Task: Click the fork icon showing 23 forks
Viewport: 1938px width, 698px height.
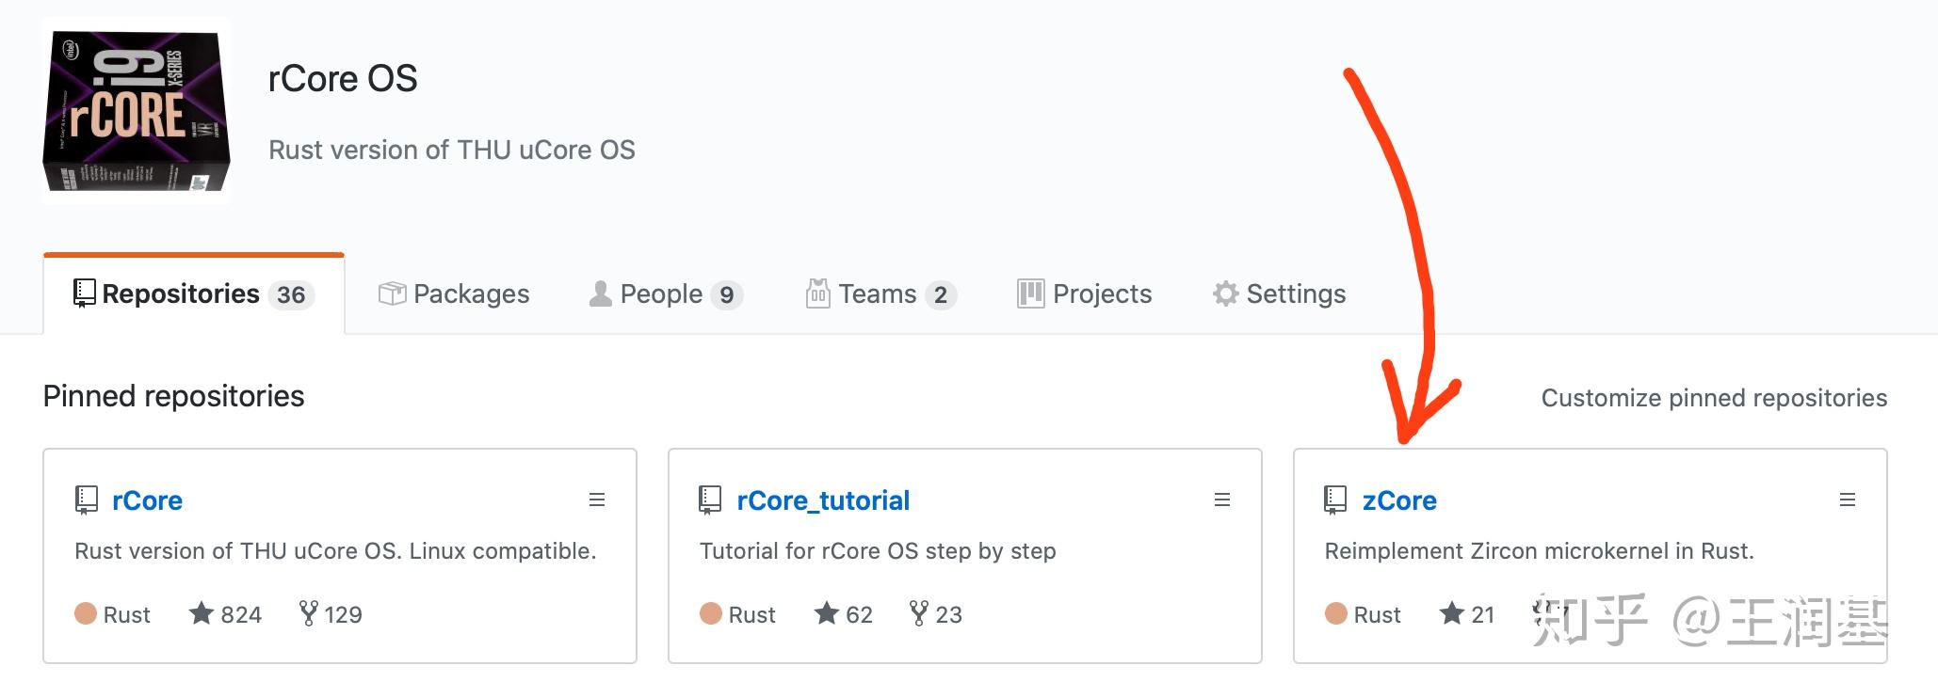Action: (919, 614)
